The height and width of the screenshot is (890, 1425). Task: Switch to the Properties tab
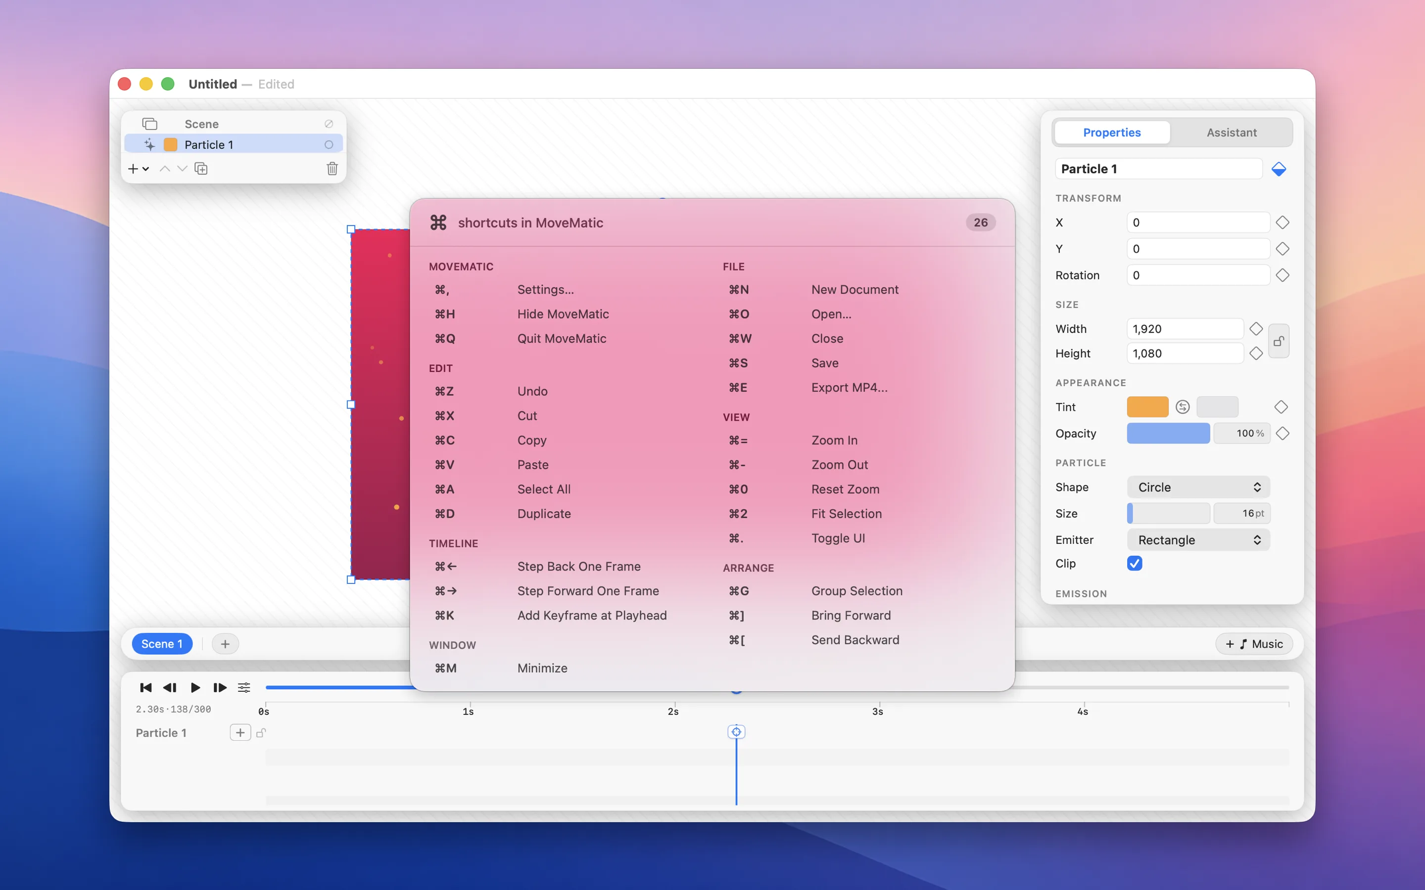[1112, 133]
